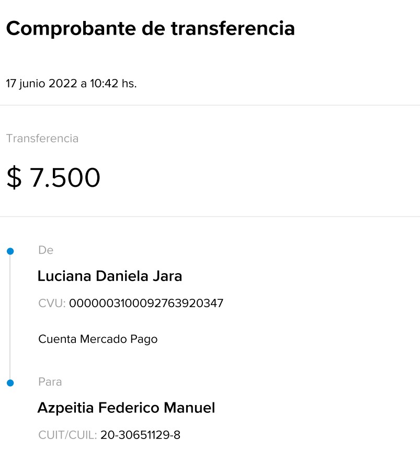Screen dimensions: 420x449
Task: Select the CUIT number 20-30651129-8
Action: 140,435
